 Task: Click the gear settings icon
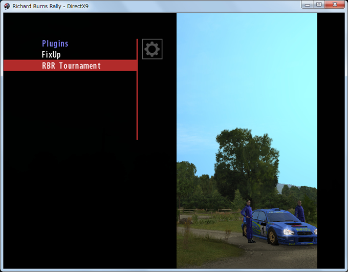(x=152, y=49)
